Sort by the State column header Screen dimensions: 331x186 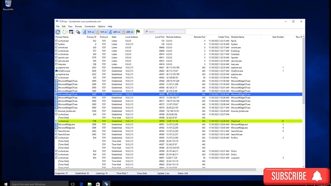point(114,37)
